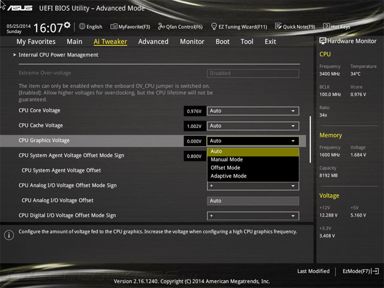Open Quick Note(F9)
Screen dimensions: 384x288
tap(295, 26)
